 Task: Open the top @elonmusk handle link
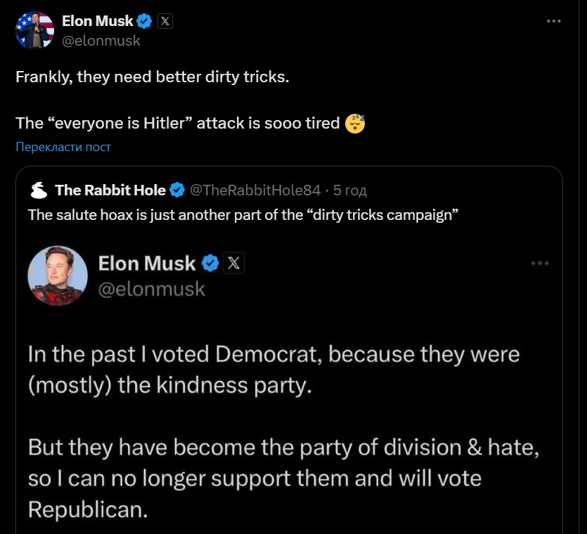101,41
